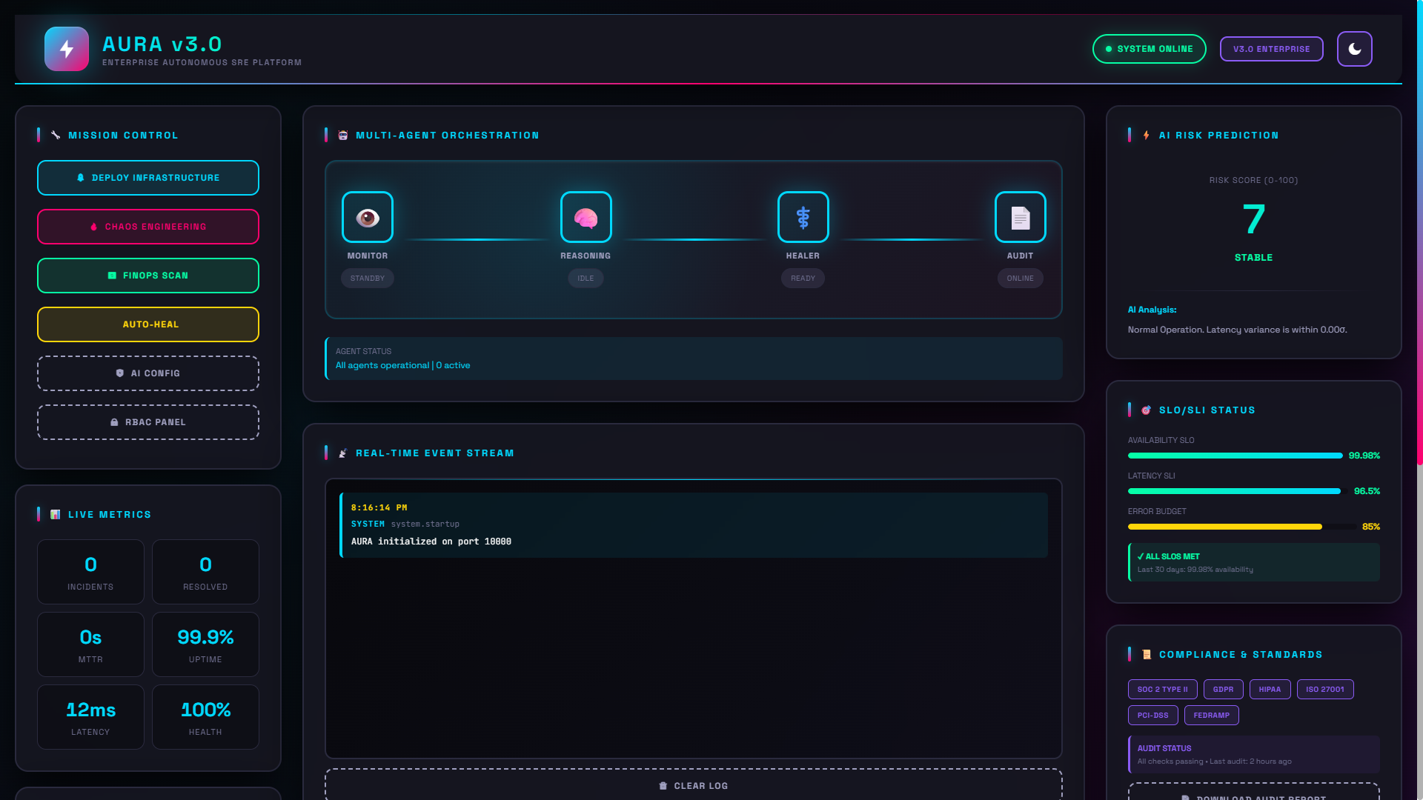
Task: Click the Incidents metric tile
Action: click(x=90, y=572)
